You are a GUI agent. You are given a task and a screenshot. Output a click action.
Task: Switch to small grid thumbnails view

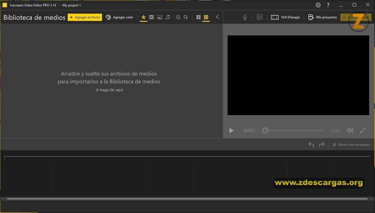pos(206,17)
